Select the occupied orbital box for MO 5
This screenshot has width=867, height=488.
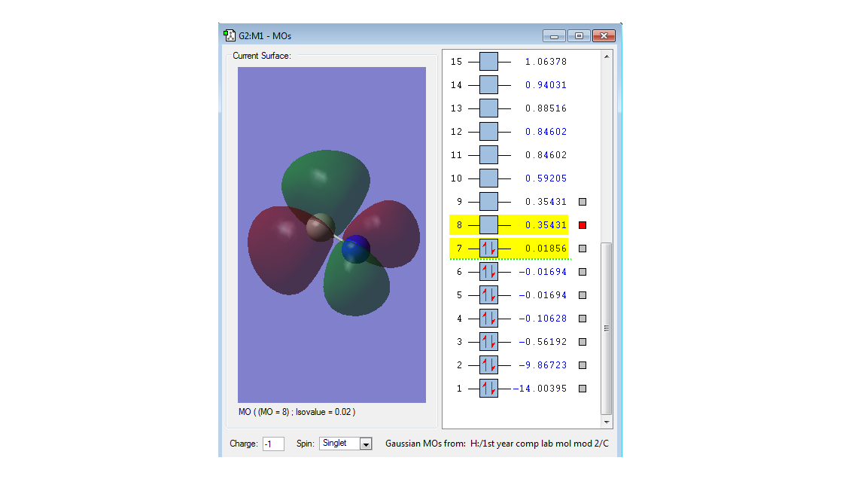[x=488, y=295]
